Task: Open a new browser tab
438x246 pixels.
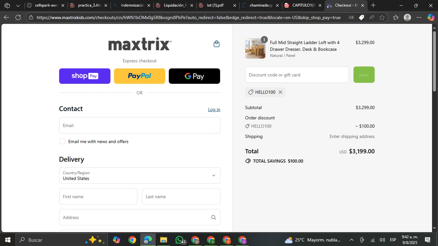Action: click(x=373, y=5)
